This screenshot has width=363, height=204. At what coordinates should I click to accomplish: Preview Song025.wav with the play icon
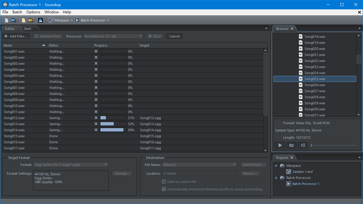click(280, 145)
